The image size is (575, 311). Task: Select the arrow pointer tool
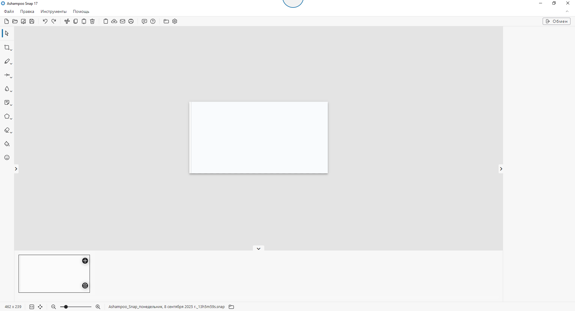click(7, 33)
